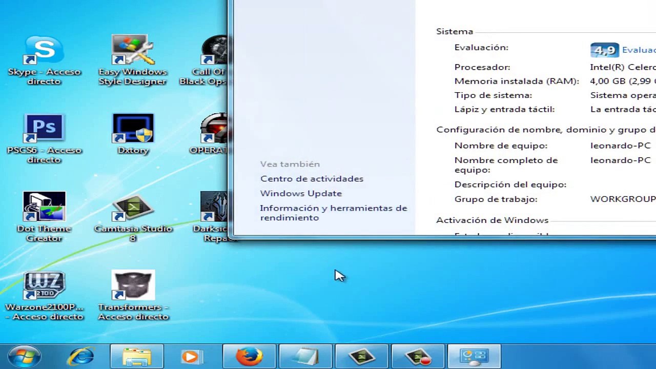656x369 pixels.
Task: Click the Evaluación link beside the 4,9 badge
Action: pos(639,50)
